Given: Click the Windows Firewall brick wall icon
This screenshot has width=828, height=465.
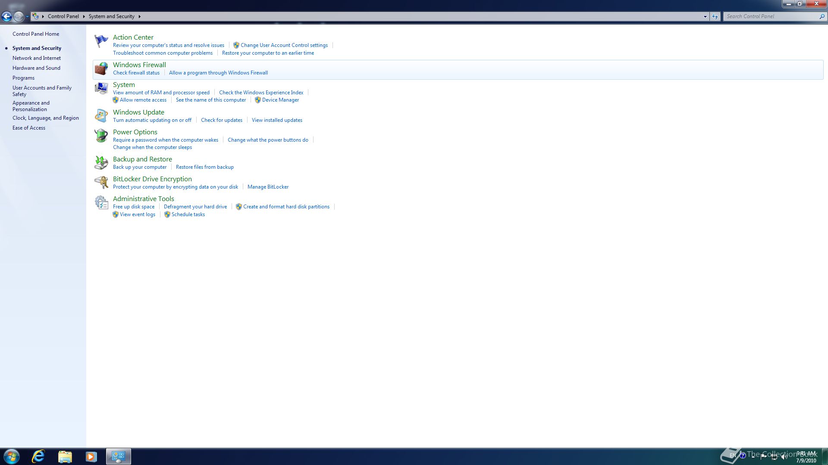Looking at the screenshot, I should click(x=101, y=68).
